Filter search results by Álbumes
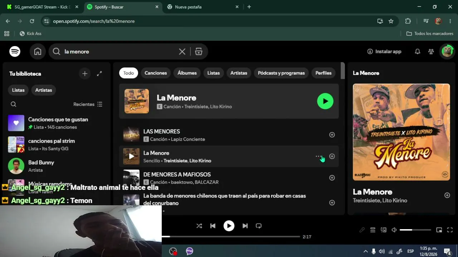The height and width of the screenshot is (257, 458). coord(187,73)
